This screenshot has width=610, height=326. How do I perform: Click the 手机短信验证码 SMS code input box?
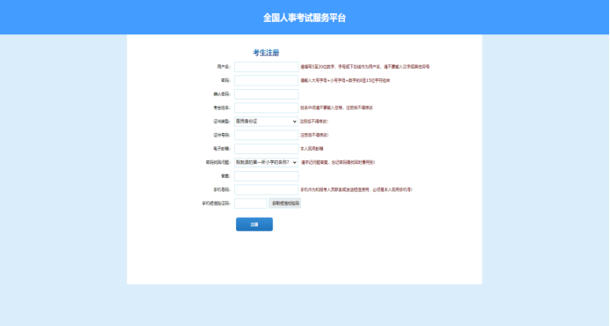[251, 204]
